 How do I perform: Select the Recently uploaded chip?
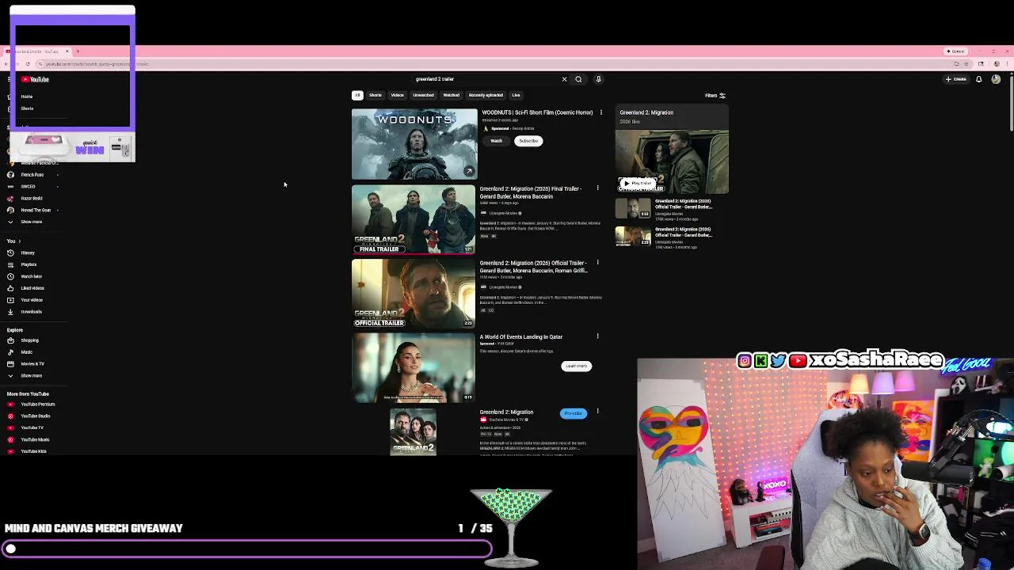pyautogui.click(x=486, y=95)
